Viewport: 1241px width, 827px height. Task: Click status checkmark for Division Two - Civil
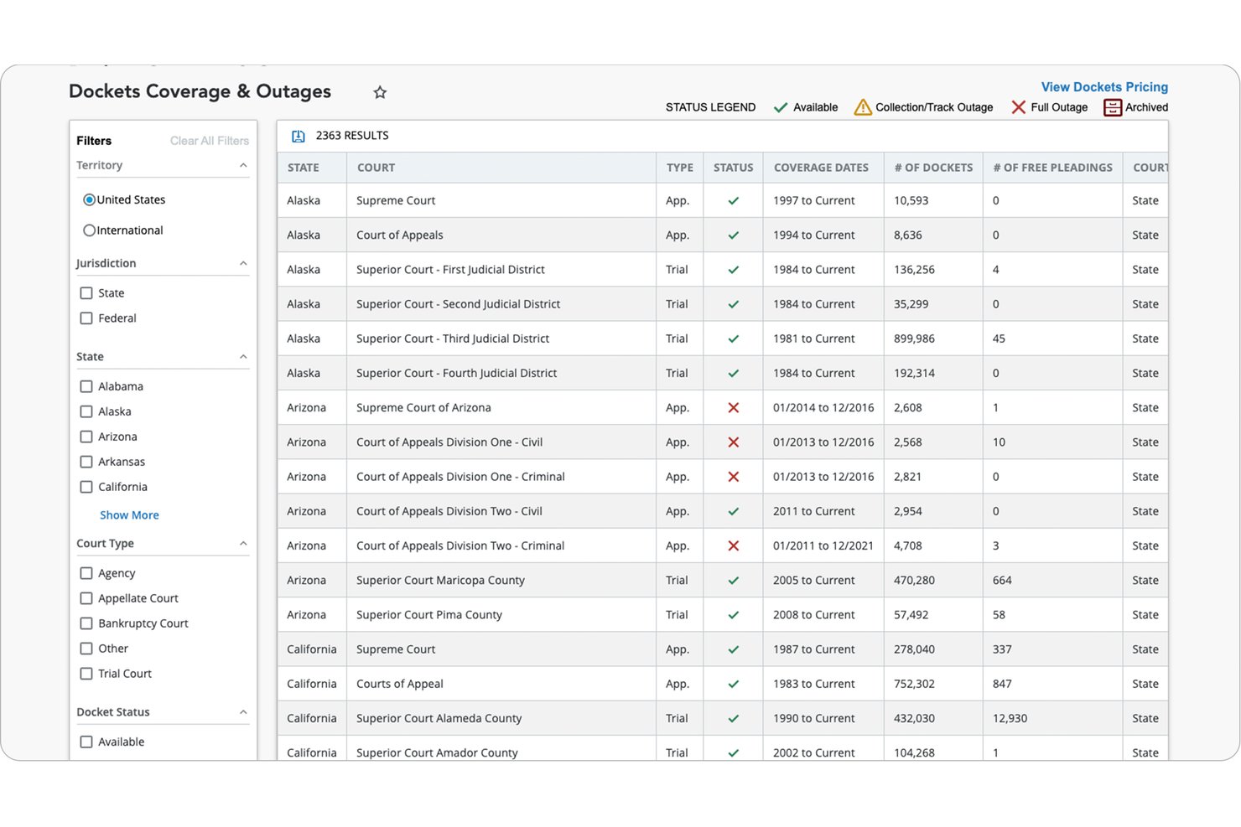(x=733, y=511)
